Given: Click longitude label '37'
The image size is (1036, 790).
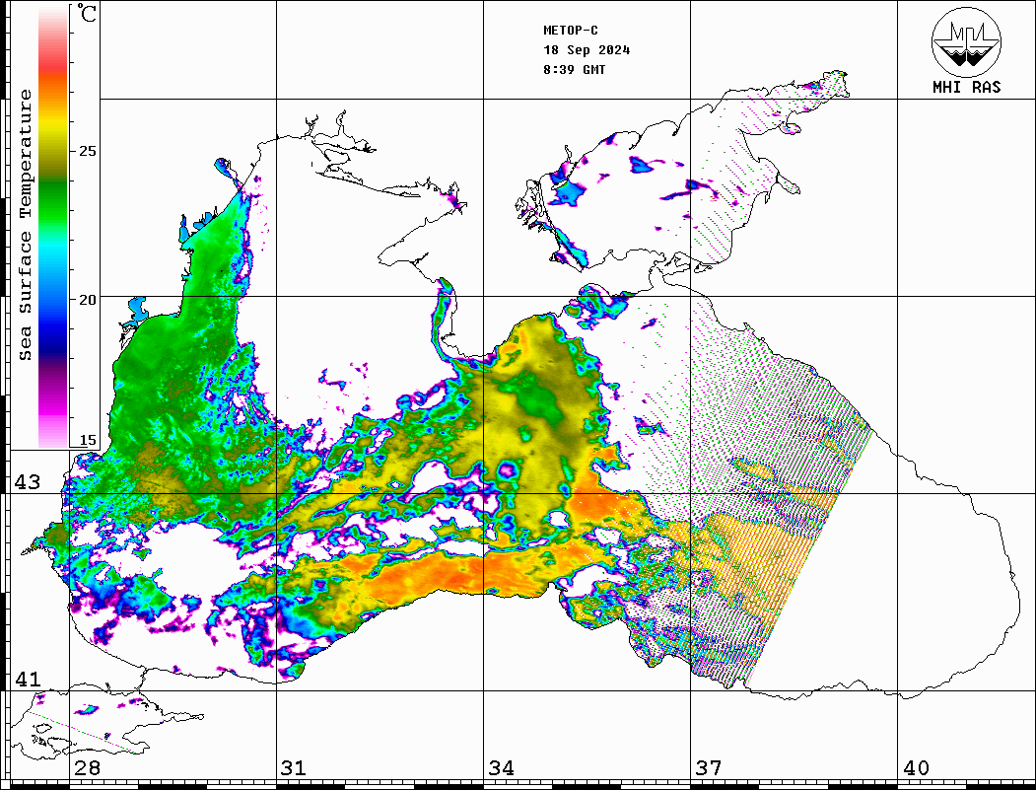Looking at the screenshot, I should click(709, 768).
